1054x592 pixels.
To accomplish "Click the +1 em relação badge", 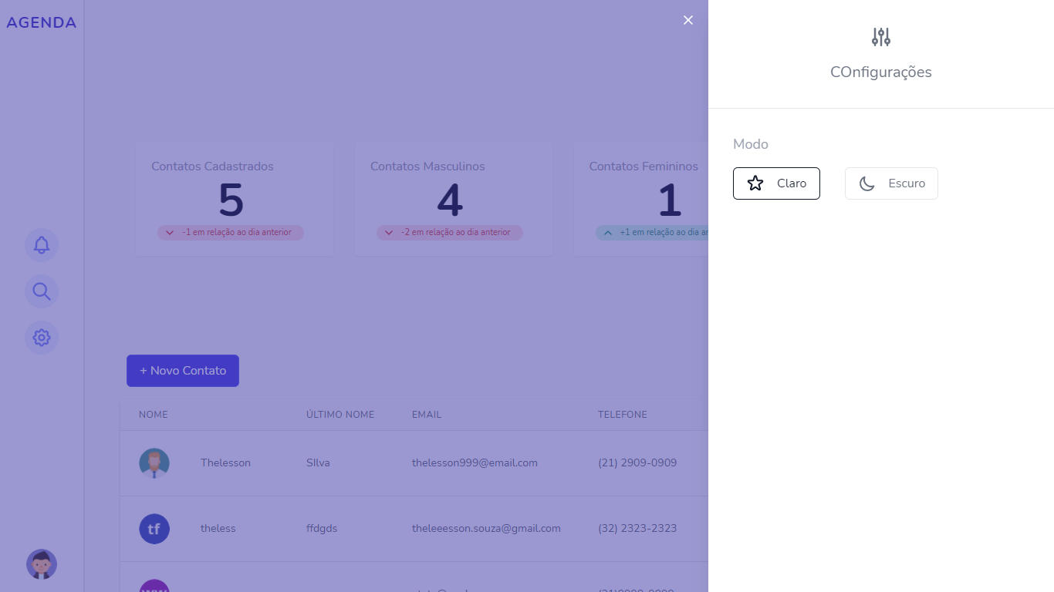I will pyautogui.click(x=652, y=232).
